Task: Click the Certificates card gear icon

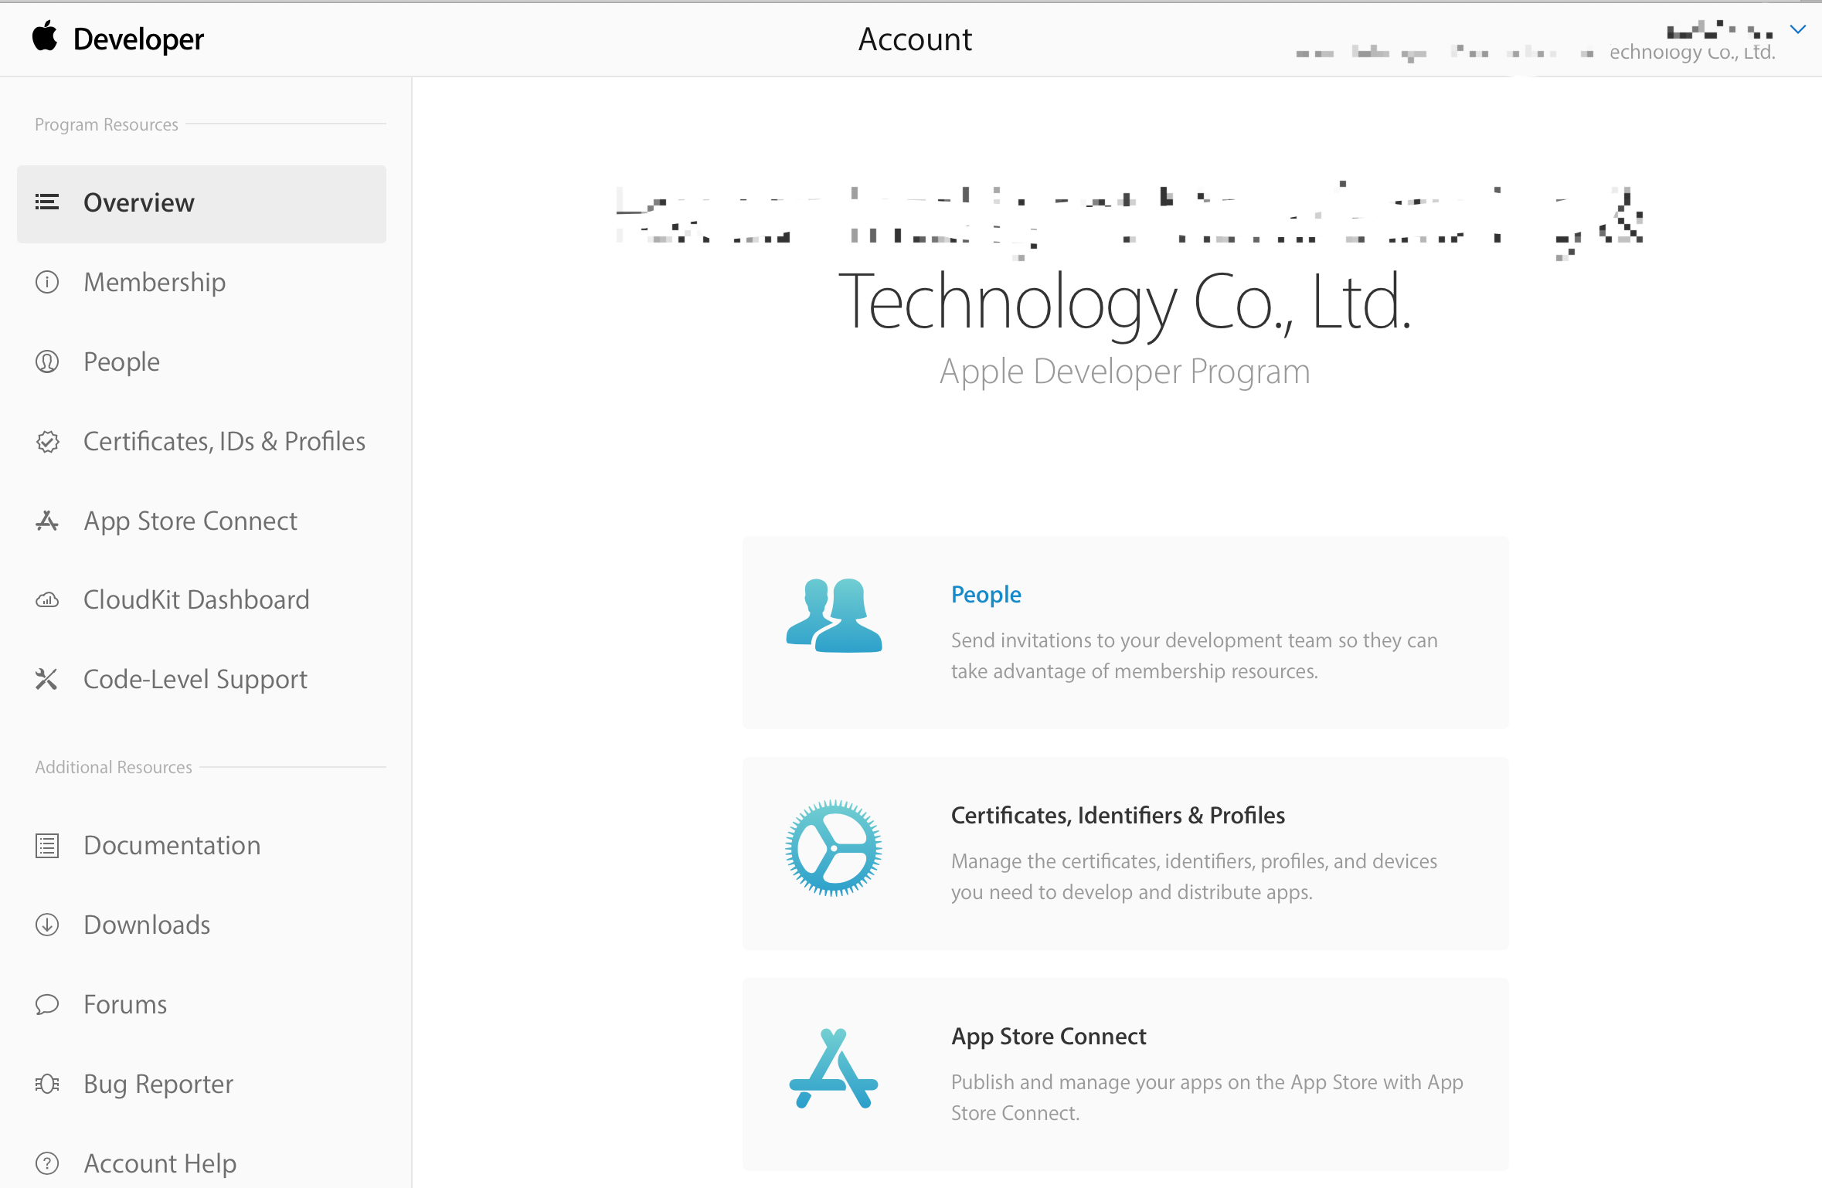Action: coord(834,848)
